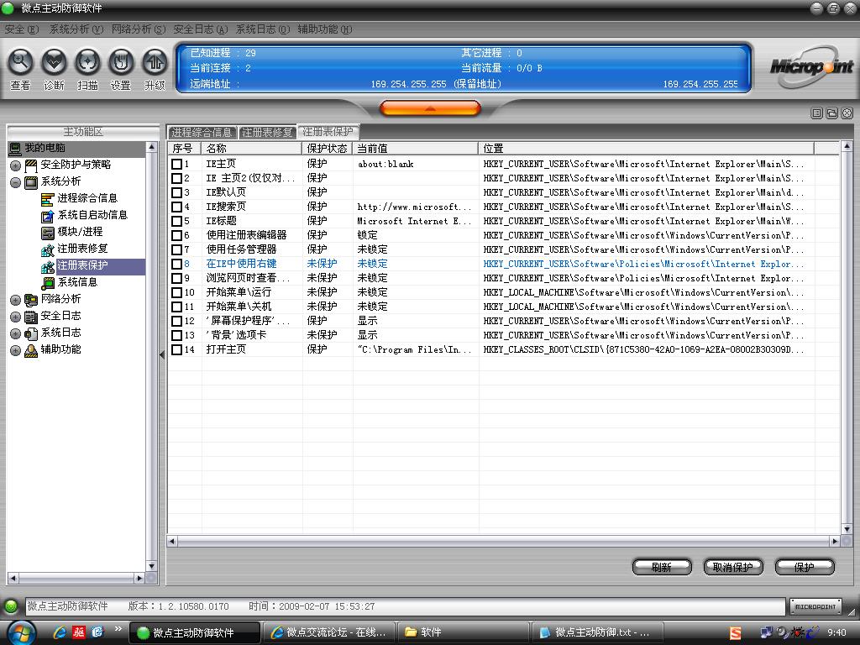Click the 升级 upgrade toolbar icon
The height and width of the screenshot is (645, 860).
coord(155,62)
